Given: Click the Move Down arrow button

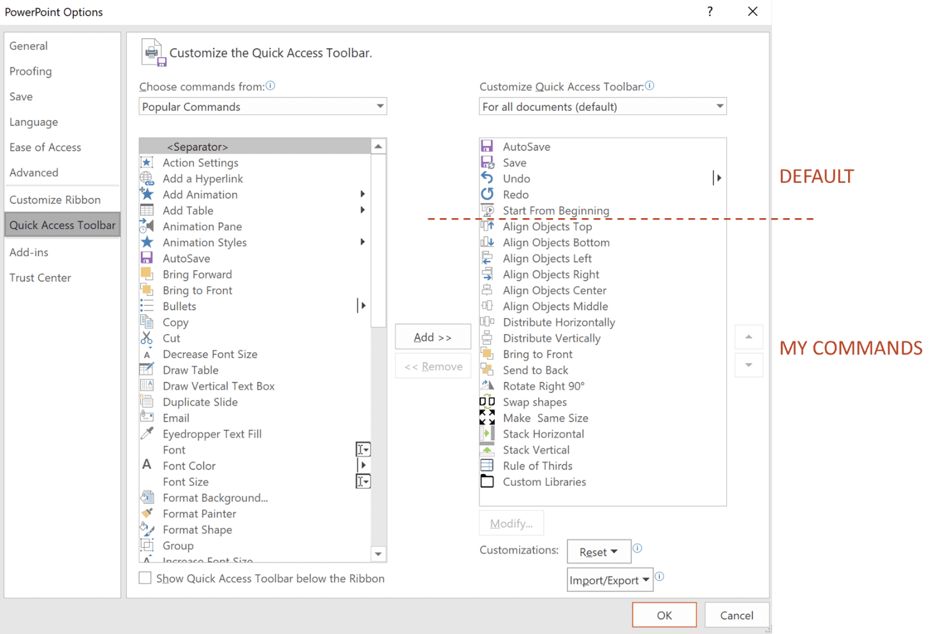Looking at the screenshot, I should point(749,365).
